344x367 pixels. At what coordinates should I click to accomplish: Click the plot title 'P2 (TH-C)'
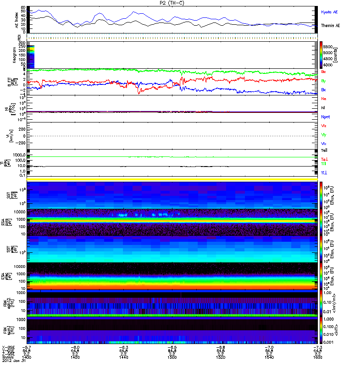point(172,3)
